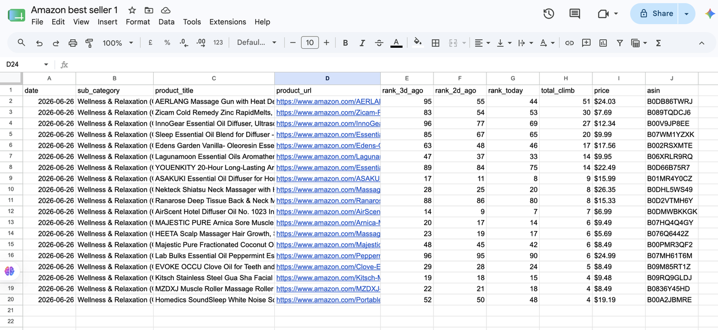This screenshot has height=330, width=718.
Task: Open the fill color picker
Action: (x=418, y=43)
